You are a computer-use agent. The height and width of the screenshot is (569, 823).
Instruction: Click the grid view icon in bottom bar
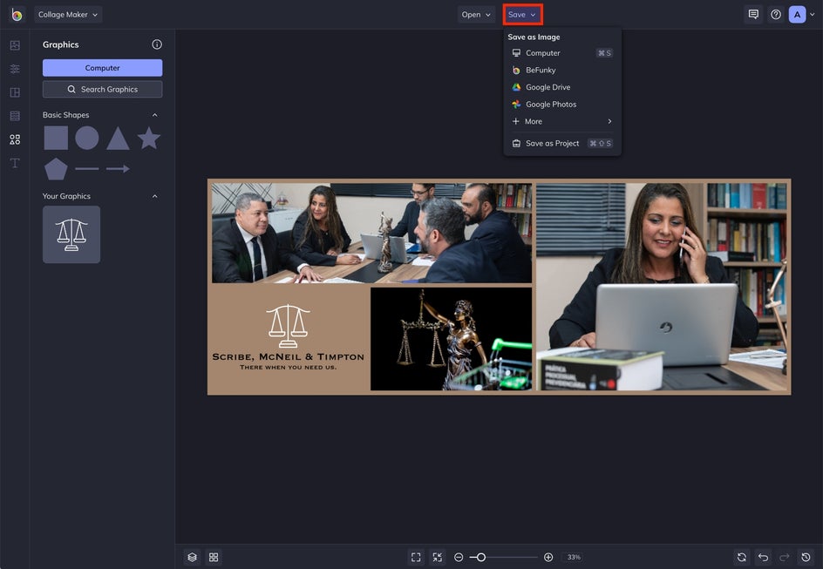click(x=214, y=557)
